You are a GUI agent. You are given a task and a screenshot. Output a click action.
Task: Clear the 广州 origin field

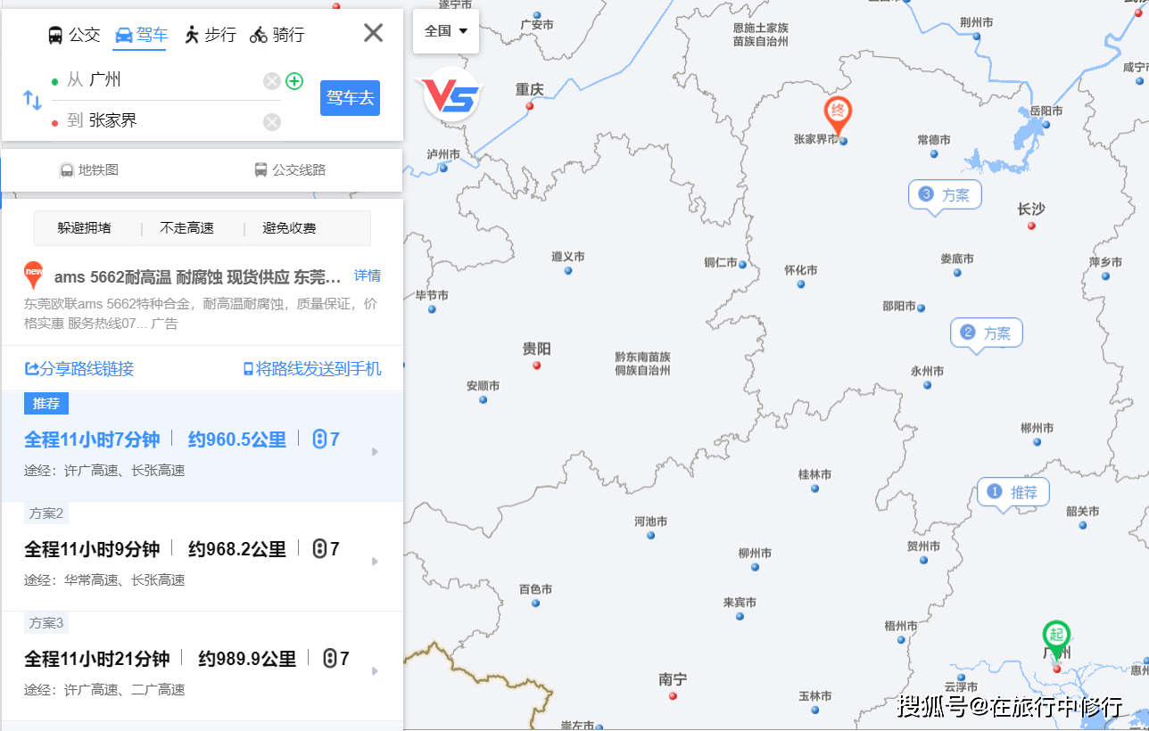click(x=272, y=82)
